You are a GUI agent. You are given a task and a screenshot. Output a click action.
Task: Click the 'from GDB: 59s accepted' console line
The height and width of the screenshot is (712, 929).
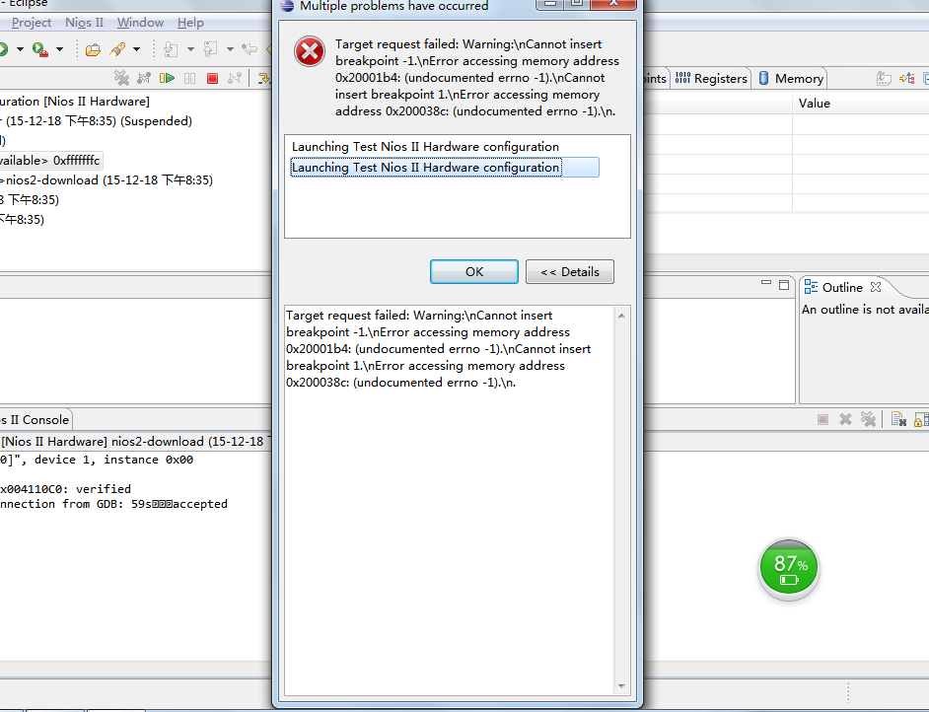click(x=113, y=504)
